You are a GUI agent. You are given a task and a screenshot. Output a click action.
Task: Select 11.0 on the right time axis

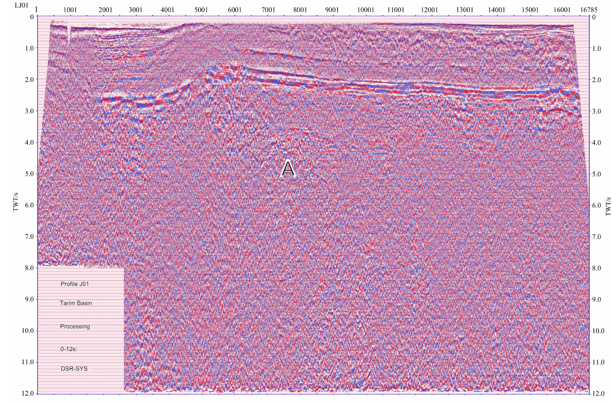[599, 362]
